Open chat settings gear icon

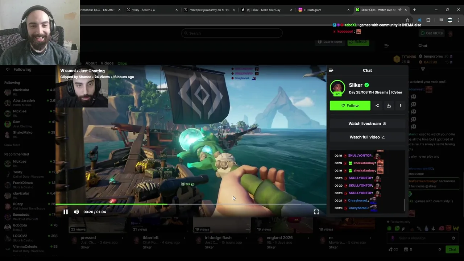[440, 249]
